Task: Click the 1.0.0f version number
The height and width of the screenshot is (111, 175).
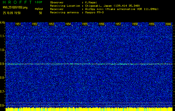Action: coord(39,2)
